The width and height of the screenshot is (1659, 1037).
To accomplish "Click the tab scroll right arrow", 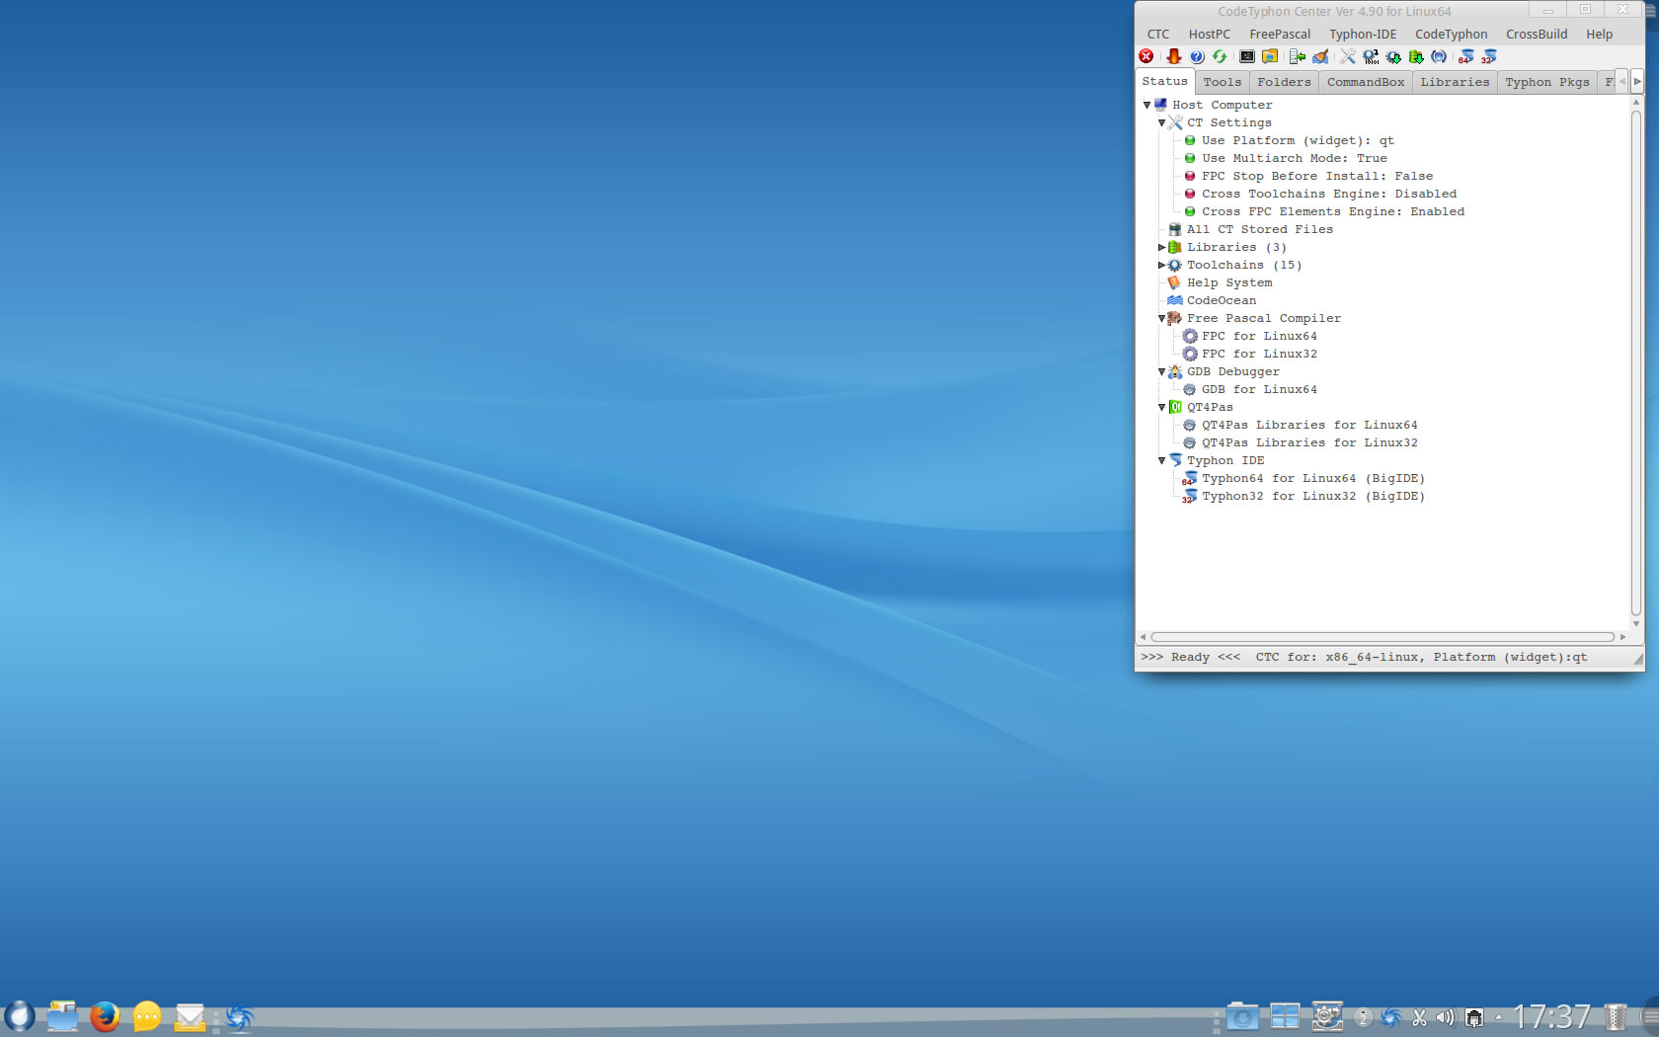I will (1636, 82).
